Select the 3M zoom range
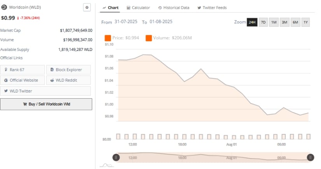321x169 pixels. pos(284,22)
